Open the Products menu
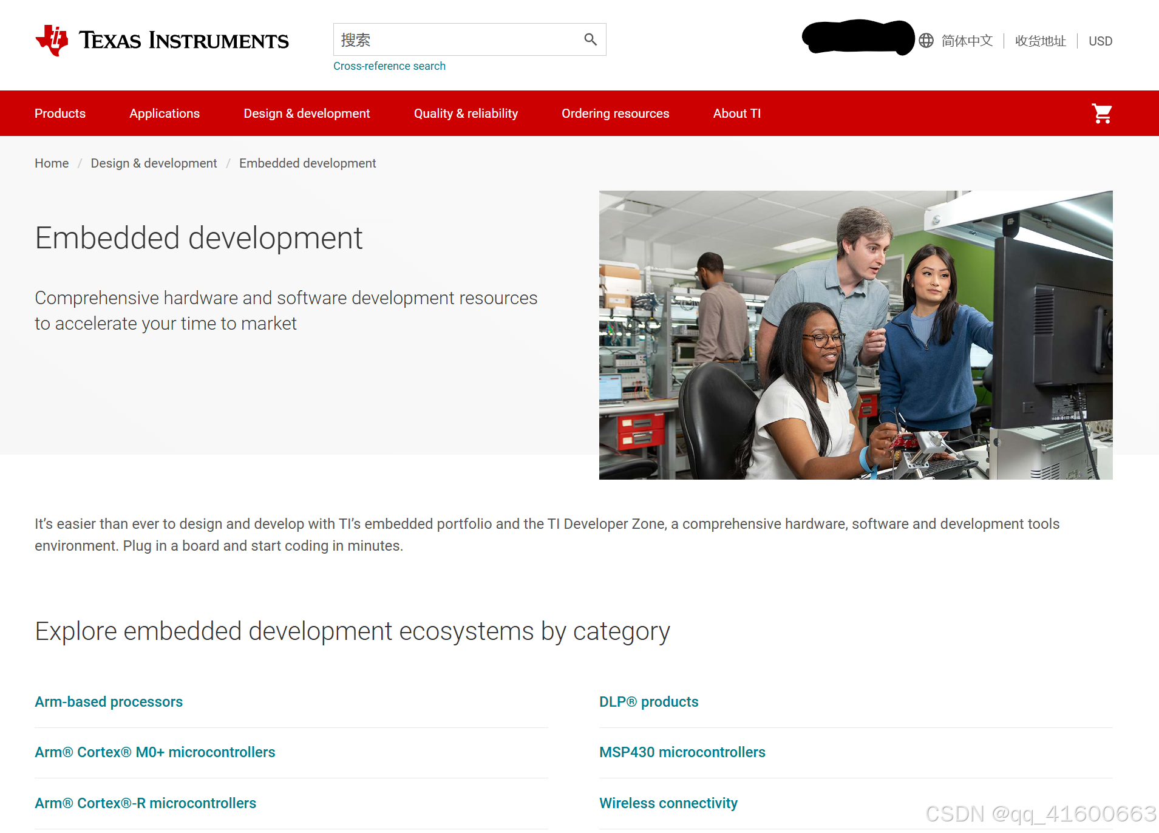Image resolution: width=1159 pixels, height=833 pixels. [x=60, y=114]
